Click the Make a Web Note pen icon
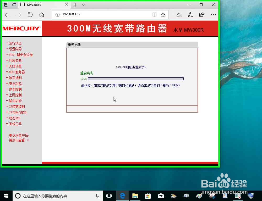Viewport: 262px width, 201px height. click(190, 15)
